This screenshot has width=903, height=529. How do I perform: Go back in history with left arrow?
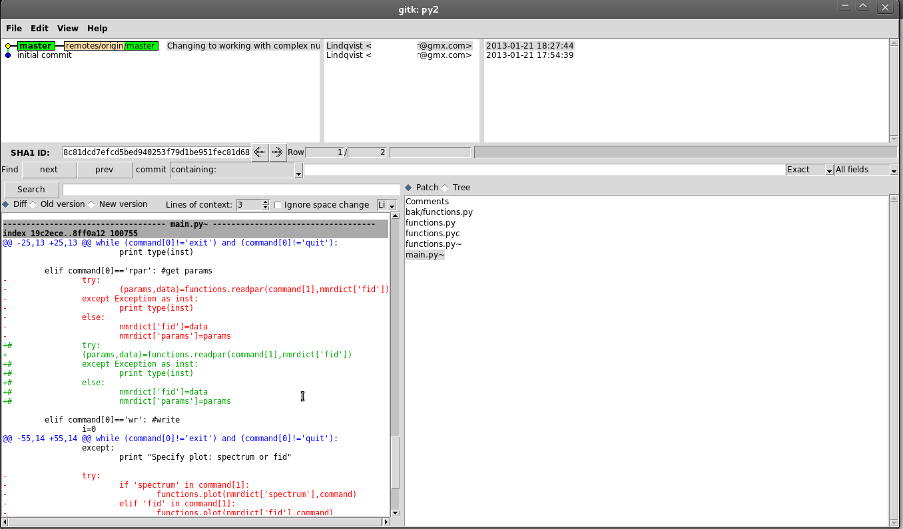point(260,152)
